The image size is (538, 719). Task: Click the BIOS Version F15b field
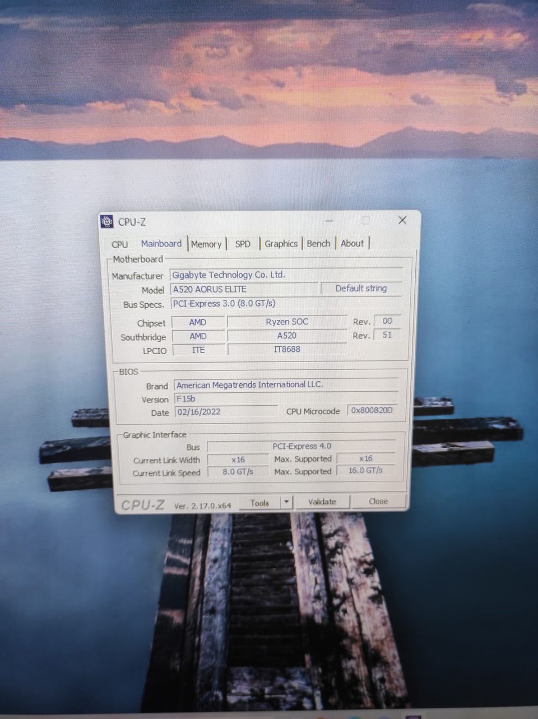click(286, 399)
